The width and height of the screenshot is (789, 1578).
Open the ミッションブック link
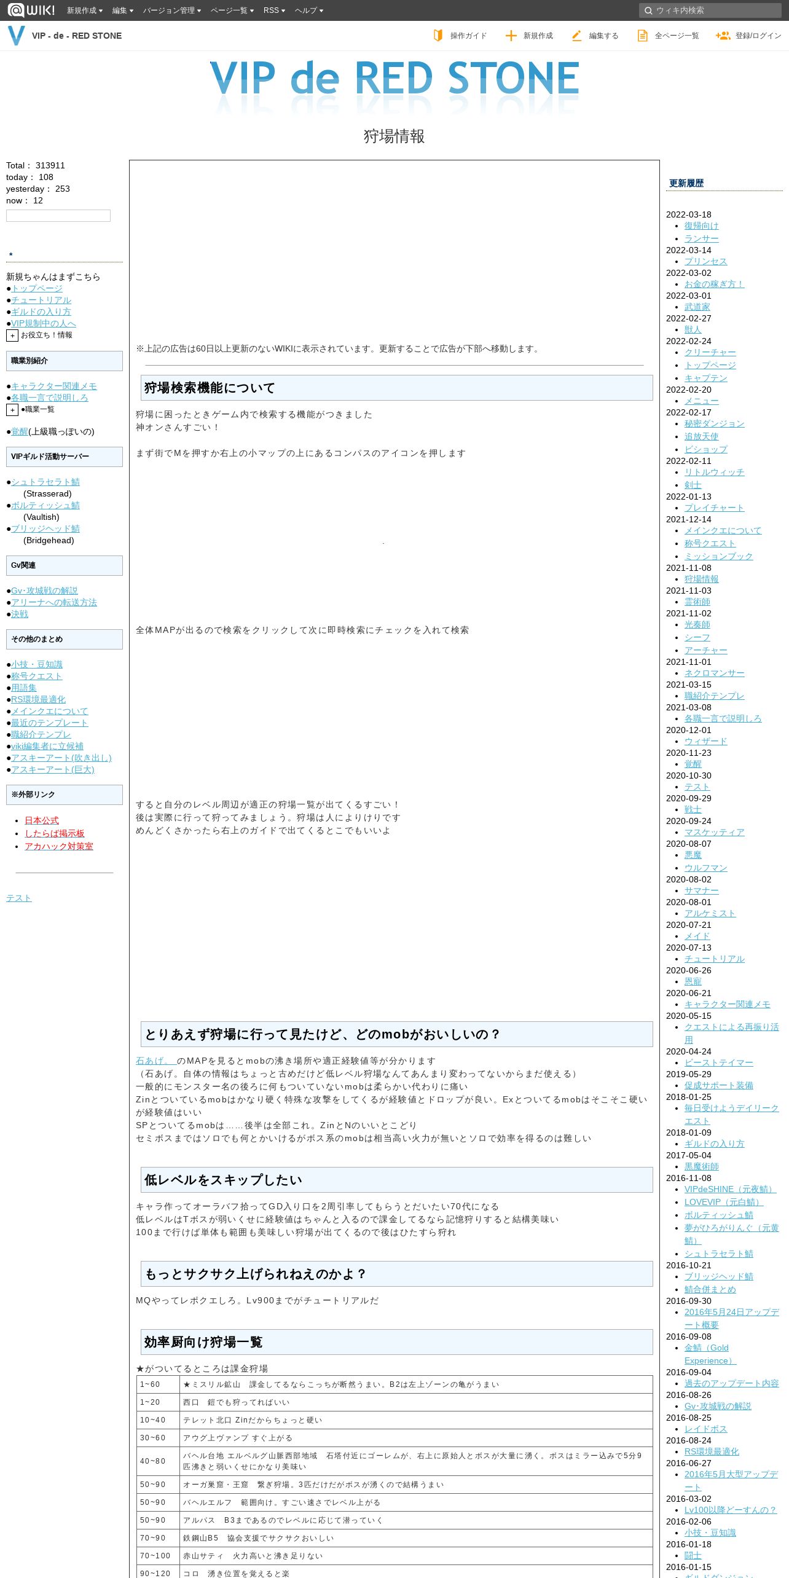point(719,556)
